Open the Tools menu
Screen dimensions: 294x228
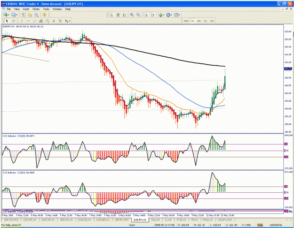[x=46, y=9]
